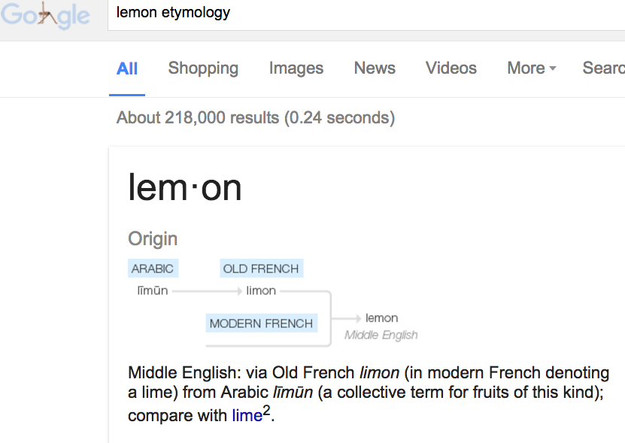Switch to the Shopping tab
This screenshot has width=625, height=443.
pos(203,68)
